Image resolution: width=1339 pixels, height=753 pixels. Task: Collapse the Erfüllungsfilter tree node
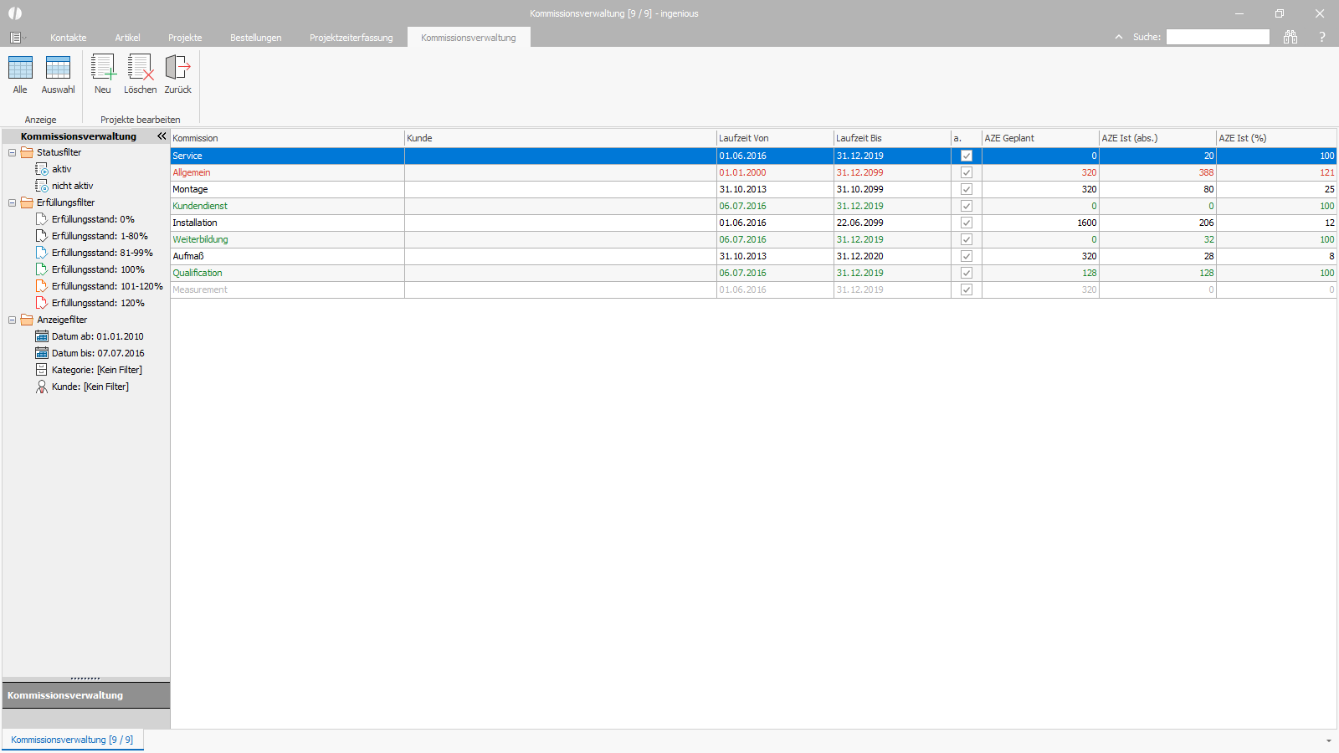tap(12, 202)
